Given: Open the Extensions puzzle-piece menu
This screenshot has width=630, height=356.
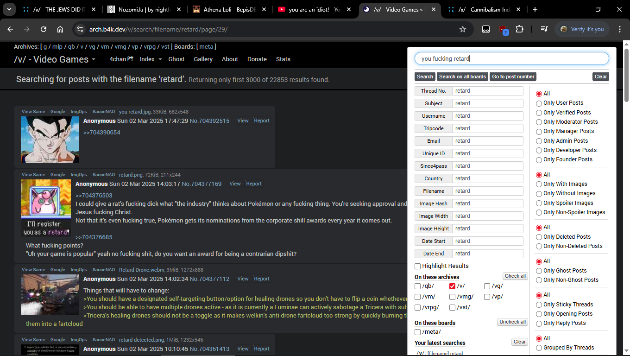Looking at the screenshot, I should pyautogui.click(x=519, y=29).
